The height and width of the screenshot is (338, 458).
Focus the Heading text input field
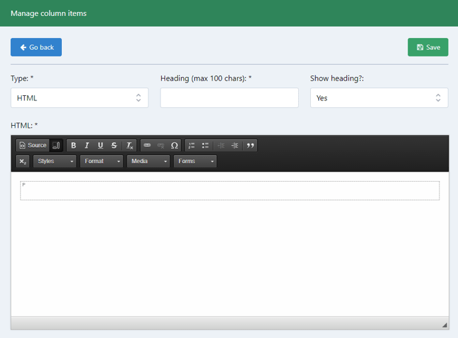229,98
